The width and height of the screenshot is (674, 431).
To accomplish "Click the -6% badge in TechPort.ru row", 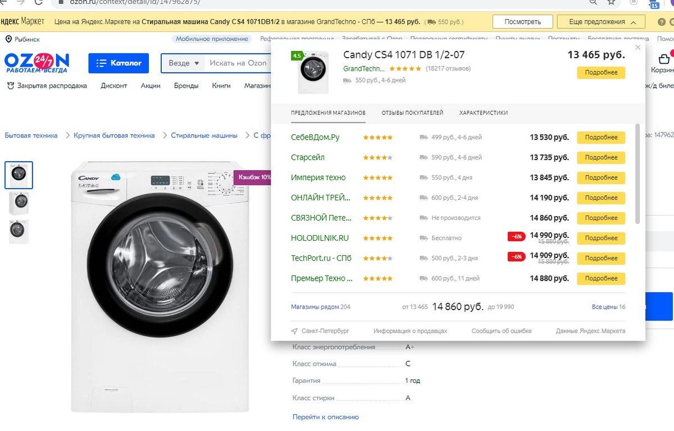I will tap(516, 257).
